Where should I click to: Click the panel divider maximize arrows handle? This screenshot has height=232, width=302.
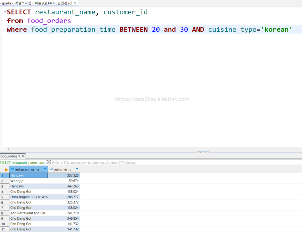point(203,152)
